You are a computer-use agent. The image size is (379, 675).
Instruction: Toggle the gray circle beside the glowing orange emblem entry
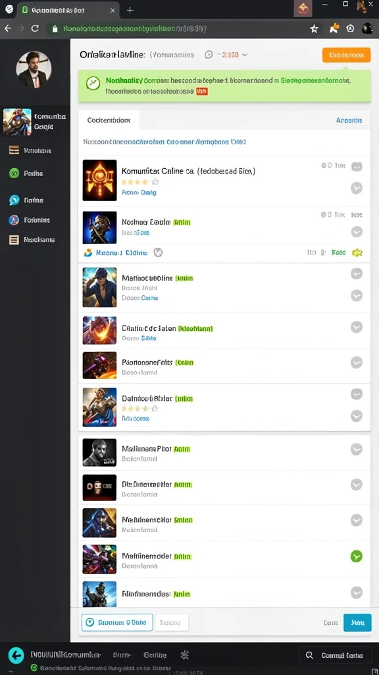coord(356,188)
